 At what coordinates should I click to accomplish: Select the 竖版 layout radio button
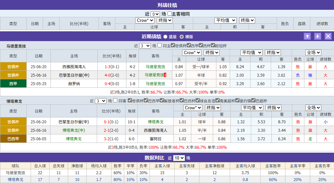[166, 37]
